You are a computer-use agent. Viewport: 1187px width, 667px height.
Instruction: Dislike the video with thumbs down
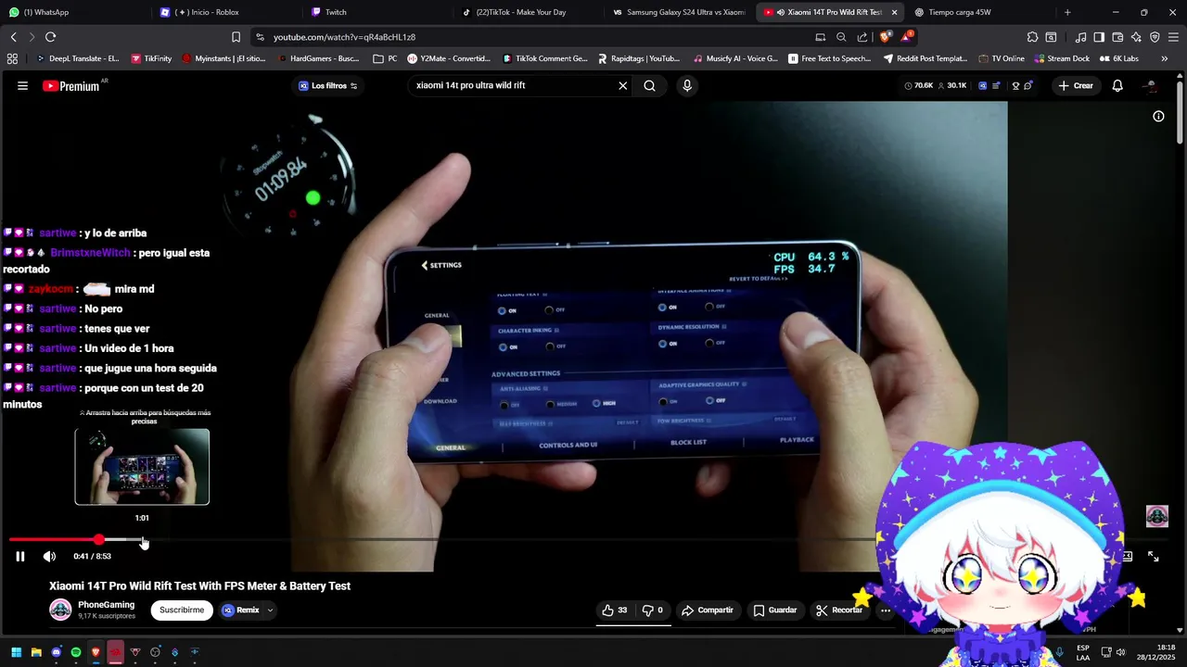[x=653, y=610]
